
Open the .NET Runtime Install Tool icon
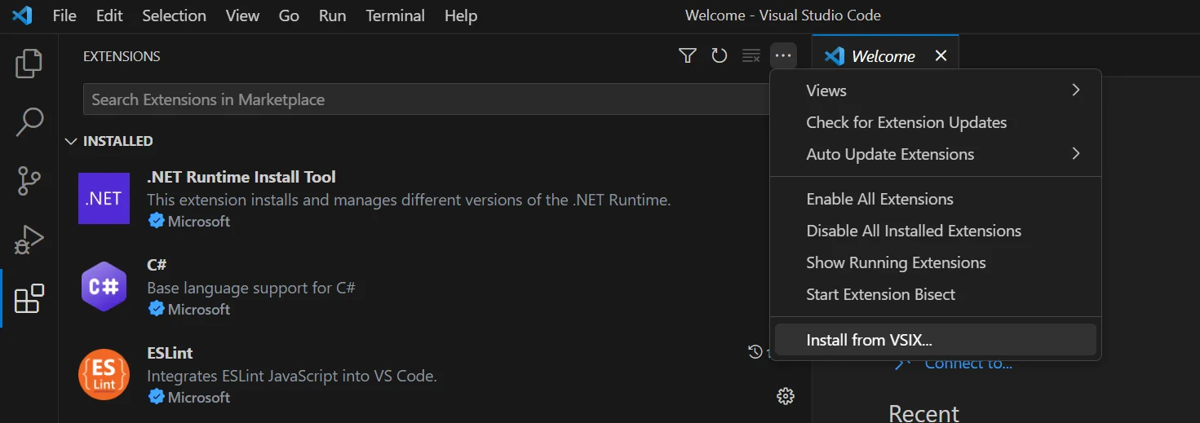click(x=104, y=198)
